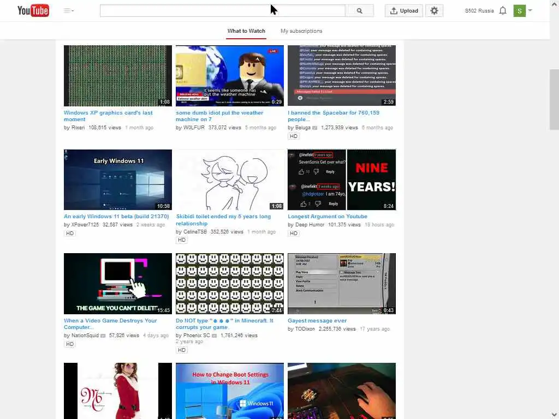Viewport: 559px width, 419px height.
Task: Open 'How to Change Boot Settings' thumbnail
Action: click(x=230, y=391)
